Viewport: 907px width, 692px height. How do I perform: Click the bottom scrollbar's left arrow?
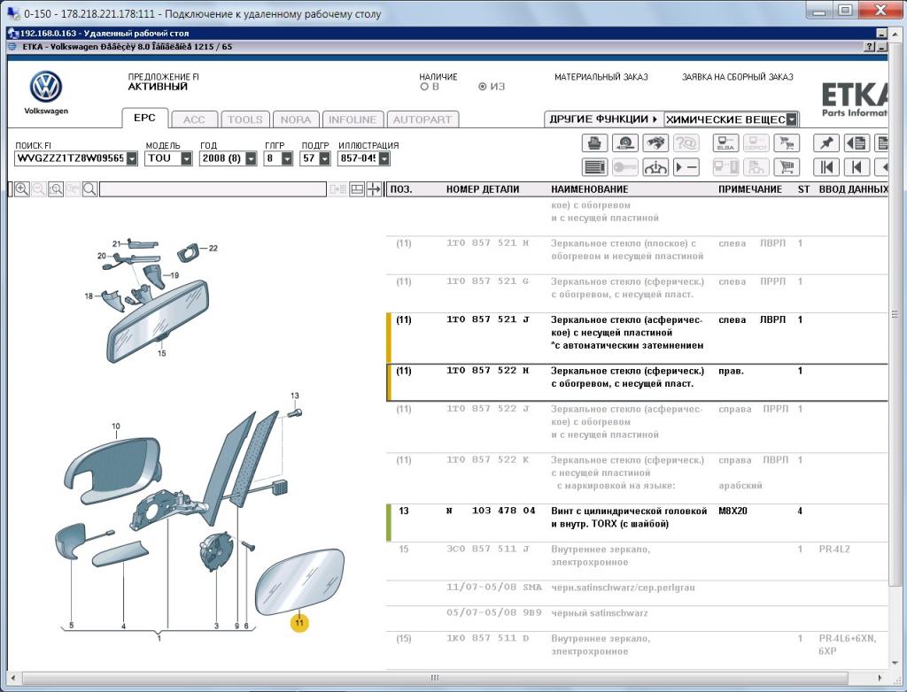(x=12, y=678)
